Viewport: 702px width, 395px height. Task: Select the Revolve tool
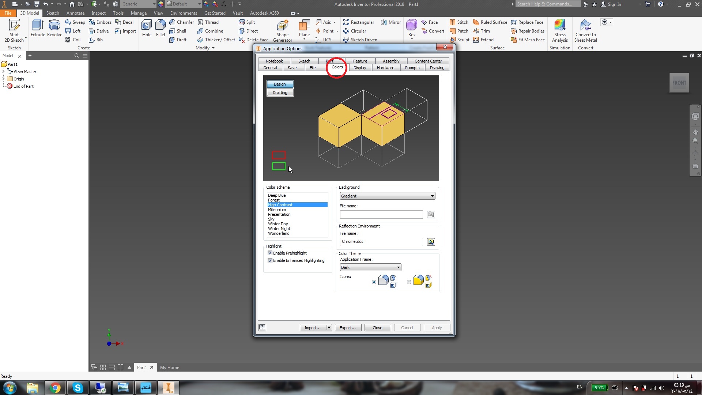54,26
